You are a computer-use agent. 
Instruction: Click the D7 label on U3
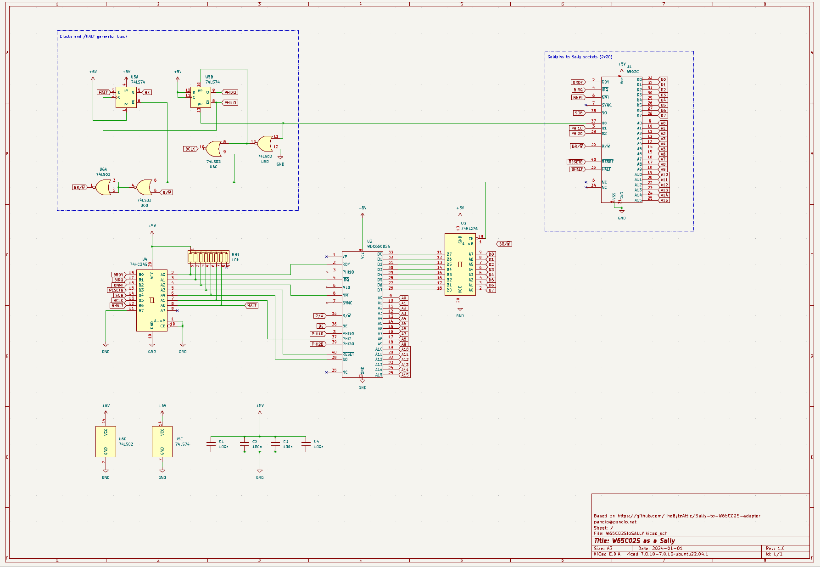click(x=491, y=290)
